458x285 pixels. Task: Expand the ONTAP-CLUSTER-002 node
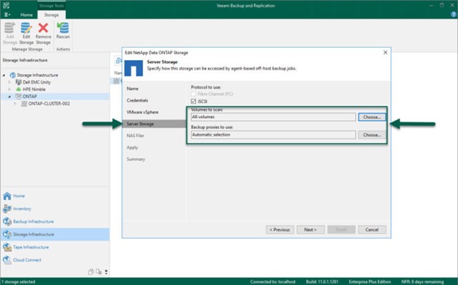coord(15,103)
